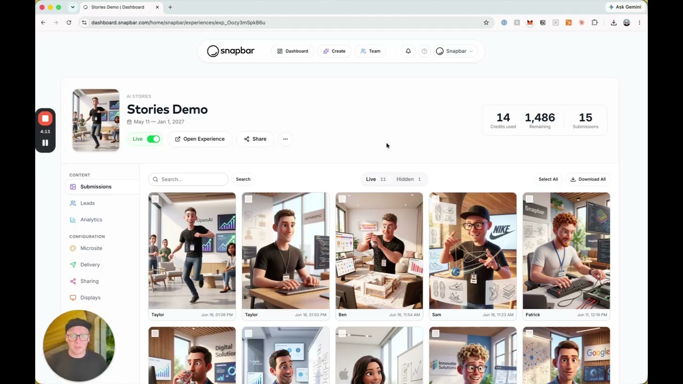The image size is (683, 384).
Task: Click the magnifier icon in search field
Action: (155, 179)
